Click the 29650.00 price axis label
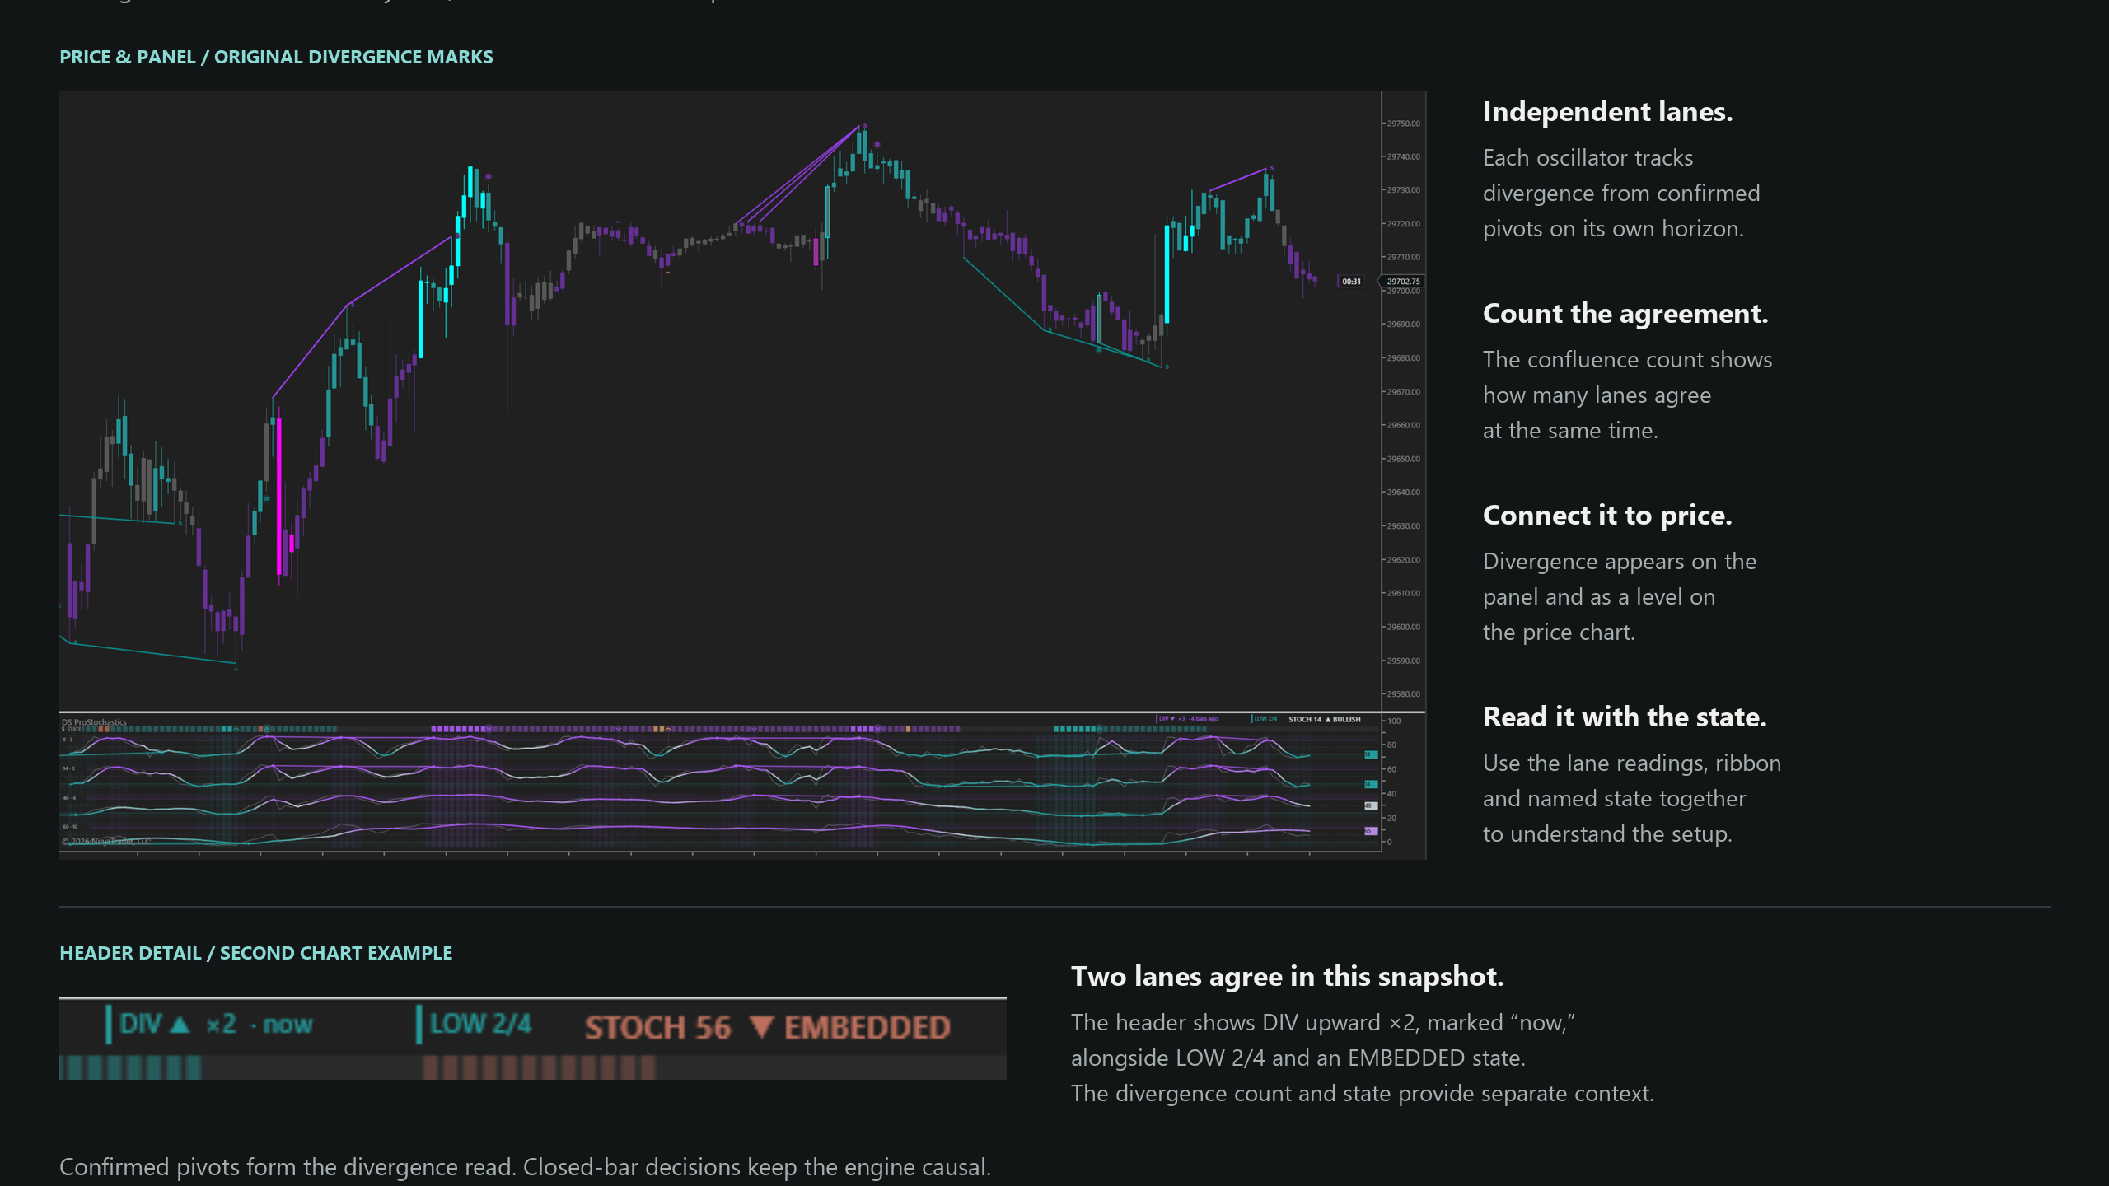This screenshot has width=2109, height=1186. point(1404,459)
